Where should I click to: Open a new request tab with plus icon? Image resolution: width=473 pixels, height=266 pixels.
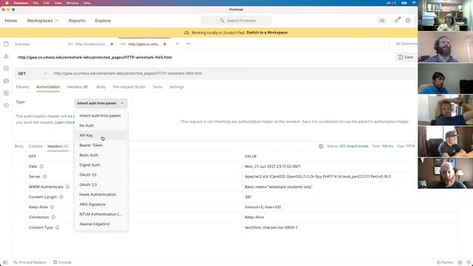[x=177, y=44]
